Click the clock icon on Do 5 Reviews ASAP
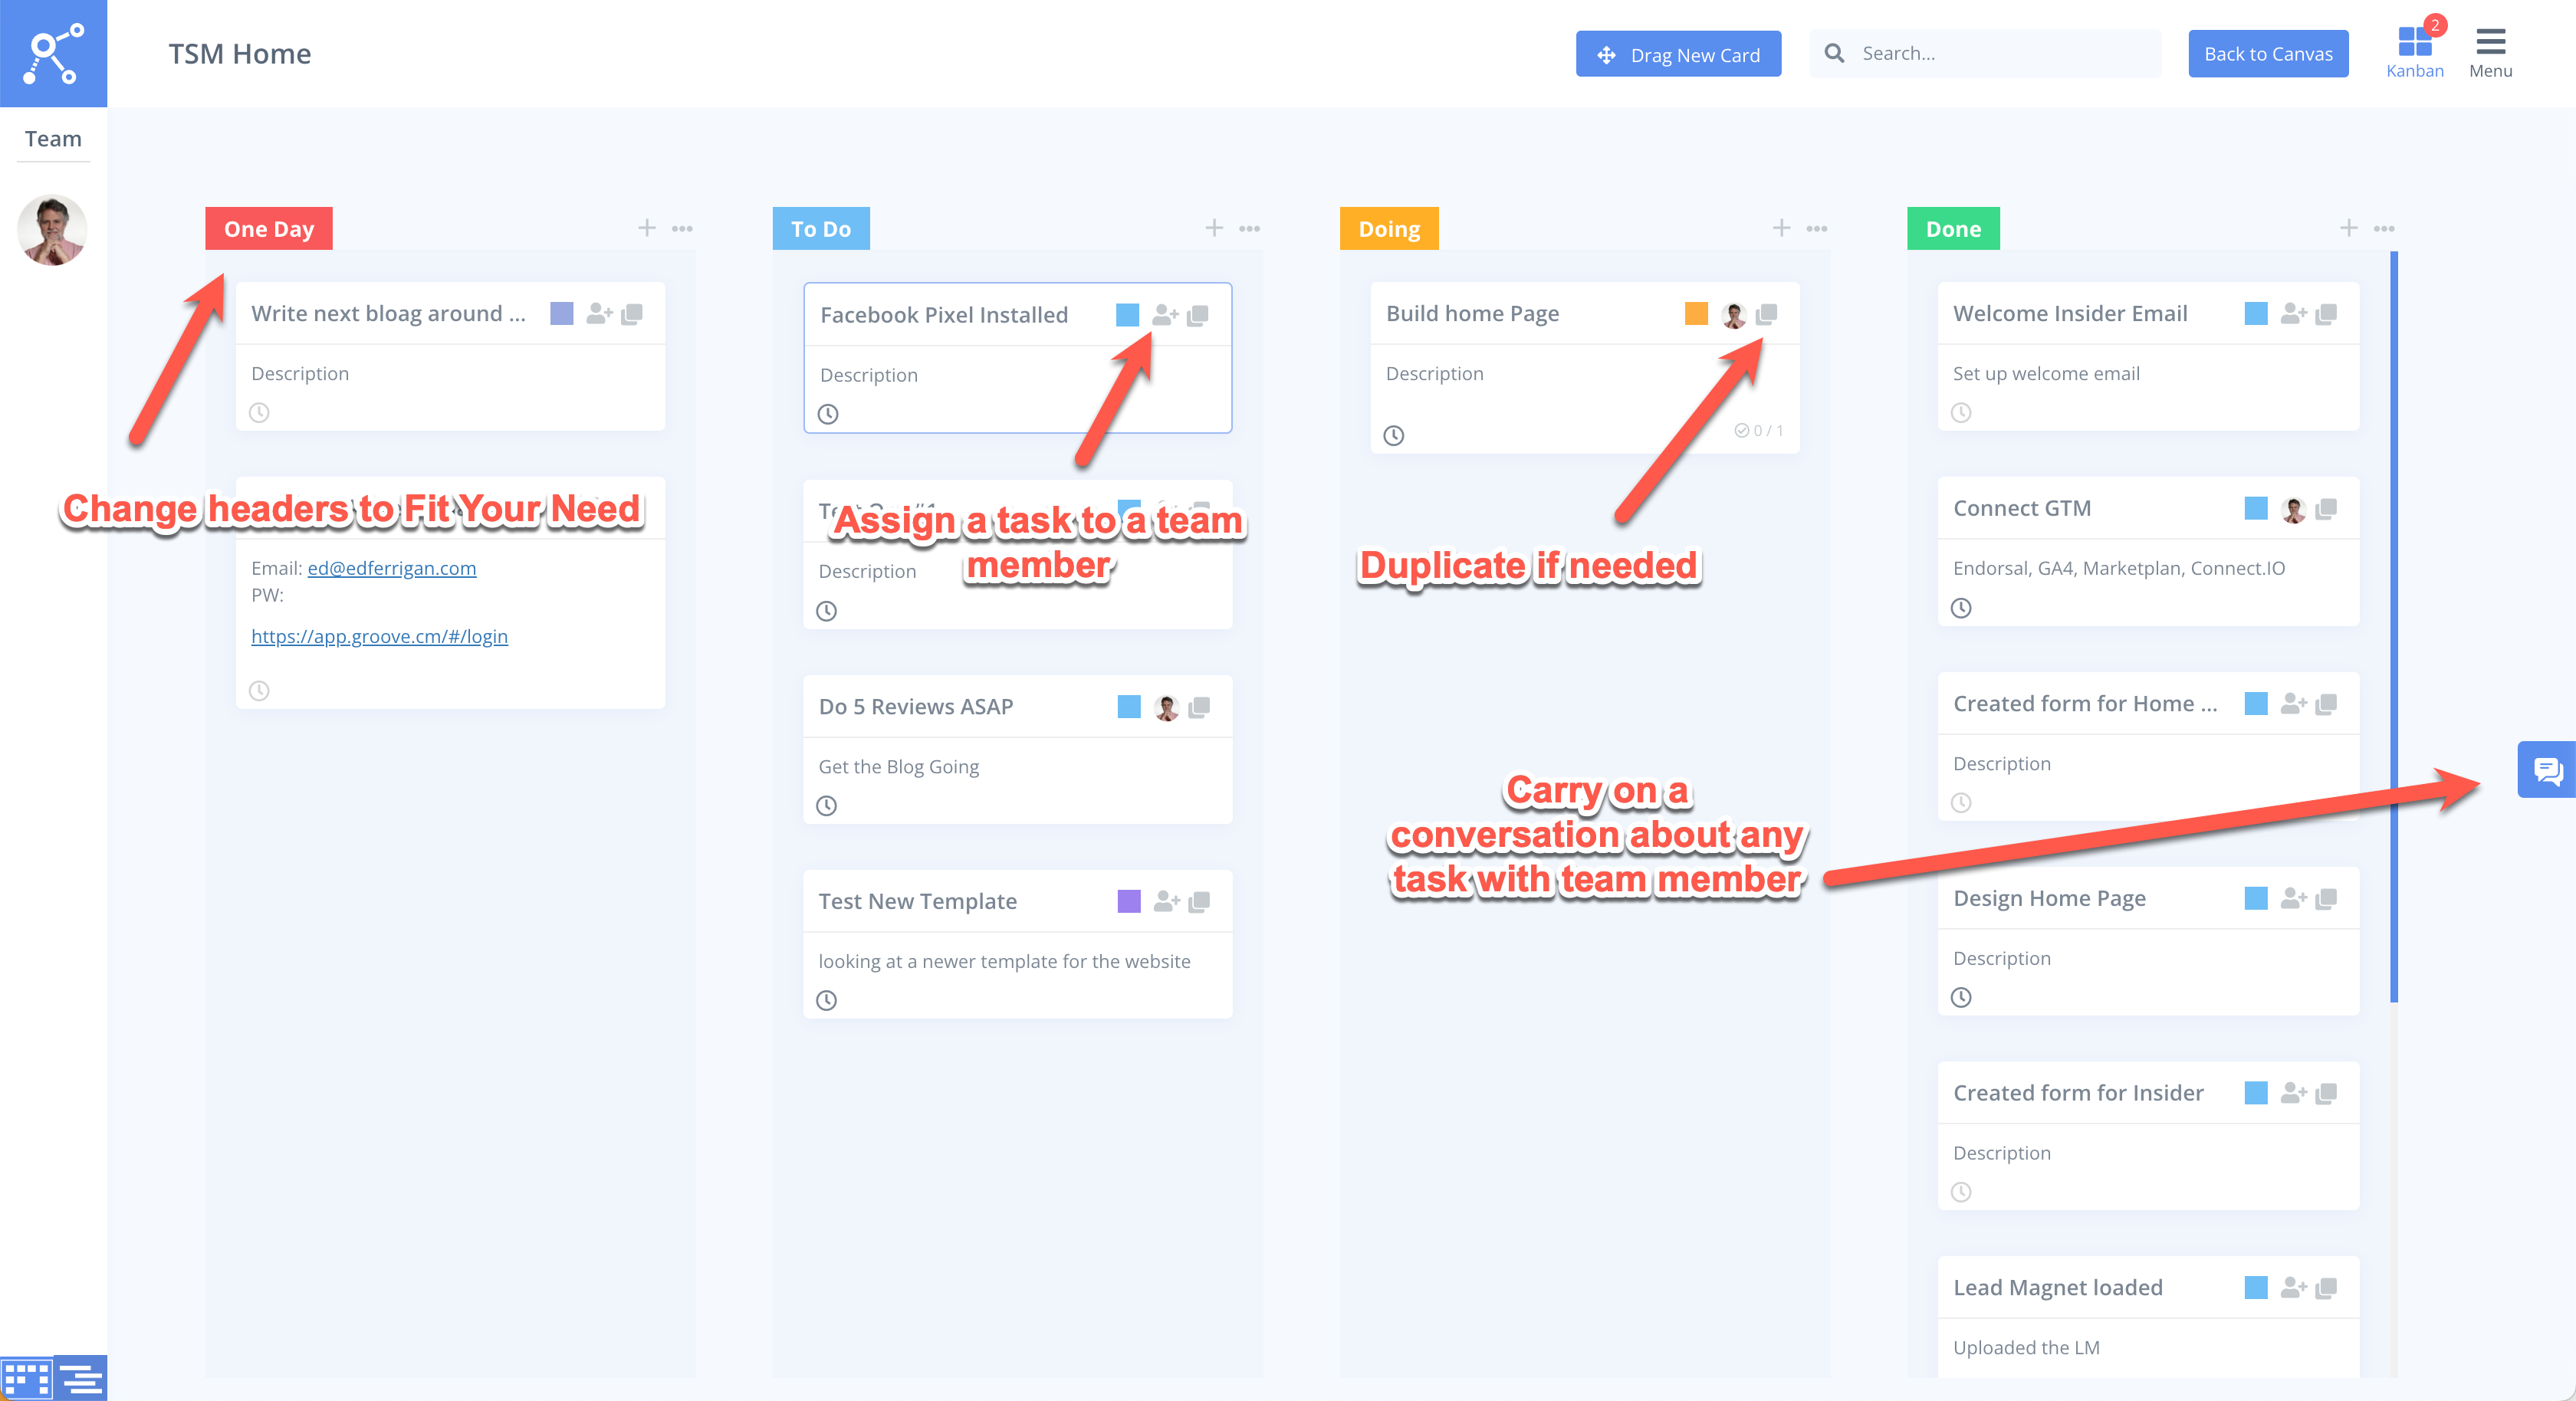Screen dimensions: 2576x1401 pos(827,805)
